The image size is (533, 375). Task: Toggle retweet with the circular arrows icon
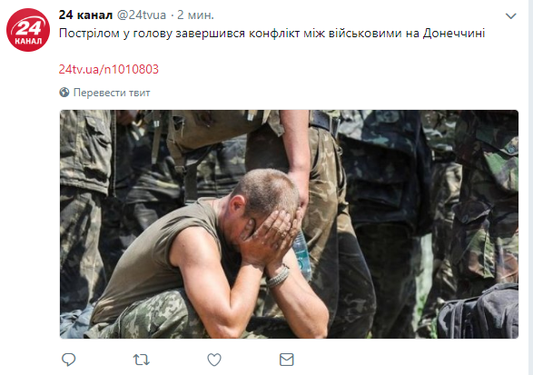[142, 360]
